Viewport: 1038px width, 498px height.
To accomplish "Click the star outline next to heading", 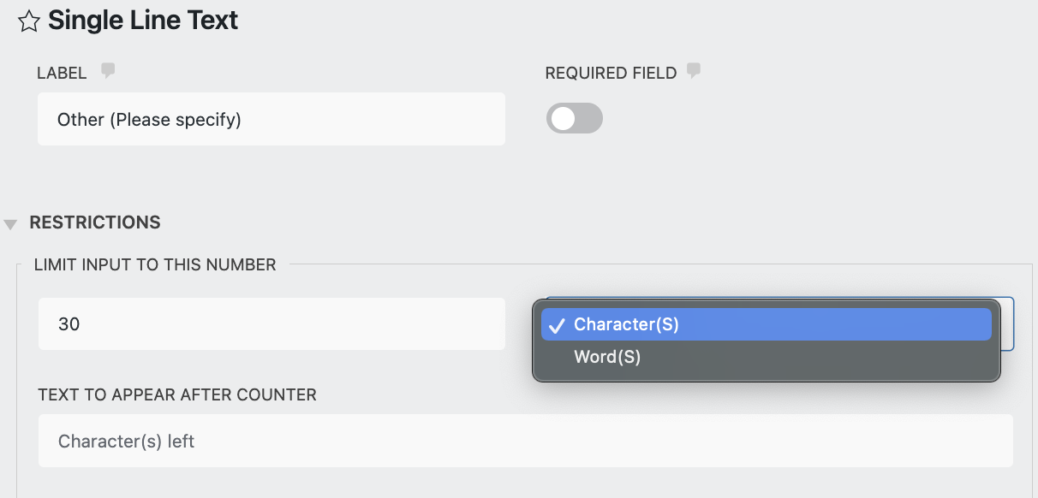I will click(28, 21).
